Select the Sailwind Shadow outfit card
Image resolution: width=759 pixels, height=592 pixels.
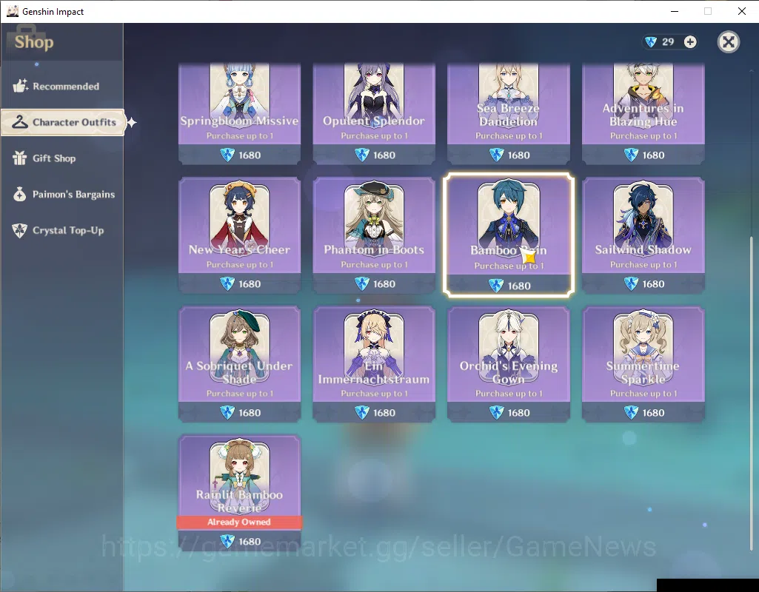[x=643, y=235]
